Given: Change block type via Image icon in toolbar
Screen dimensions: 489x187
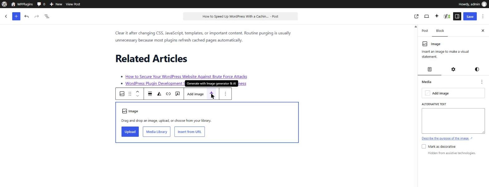Looking at the screenshot, I should [x=122, y=94].
